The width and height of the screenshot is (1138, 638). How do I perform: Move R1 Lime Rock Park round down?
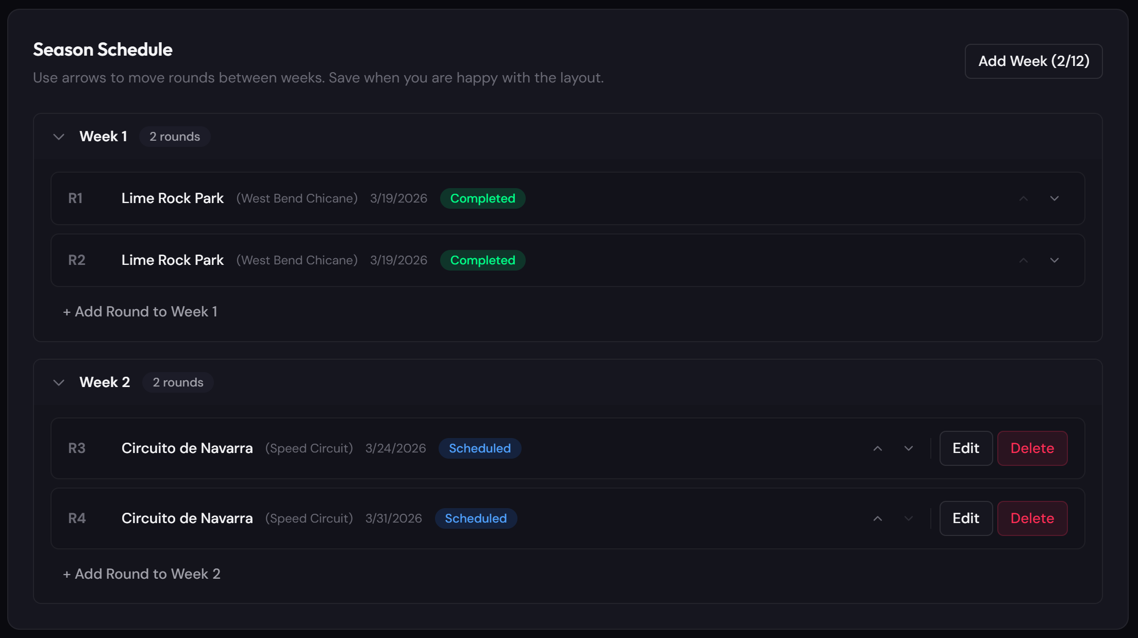tap(1055, 198)
